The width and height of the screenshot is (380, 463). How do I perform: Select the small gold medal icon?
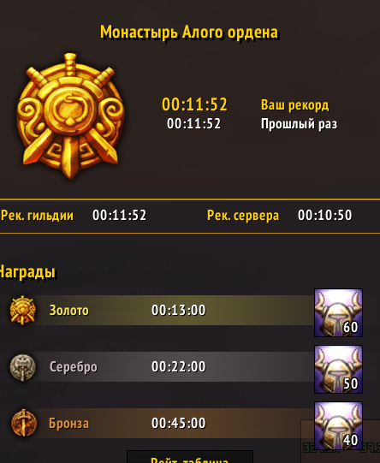pyautogui.click(x=23, y=310)
